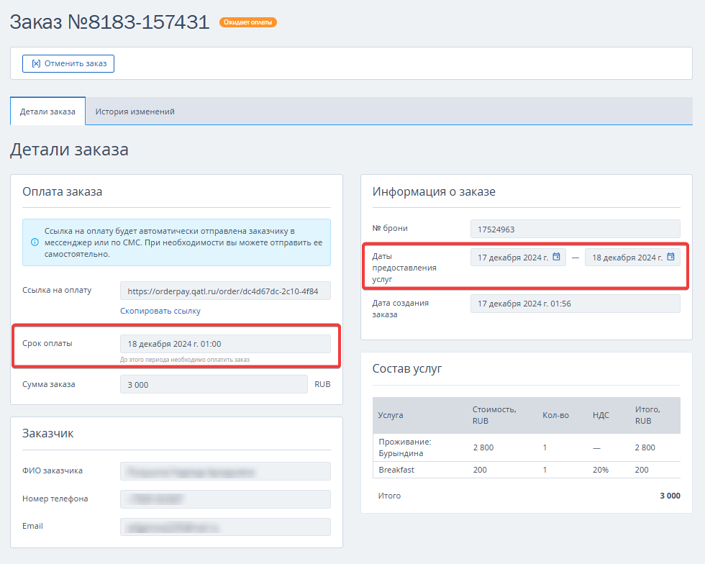Click the Дата создания заказа field
This screenshot has height=564, width=705.
pos(575,304)
